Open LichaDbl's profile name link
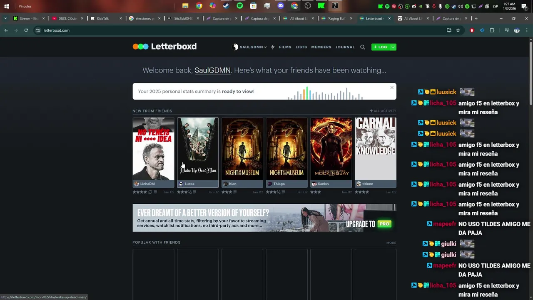 pos(147,184)
